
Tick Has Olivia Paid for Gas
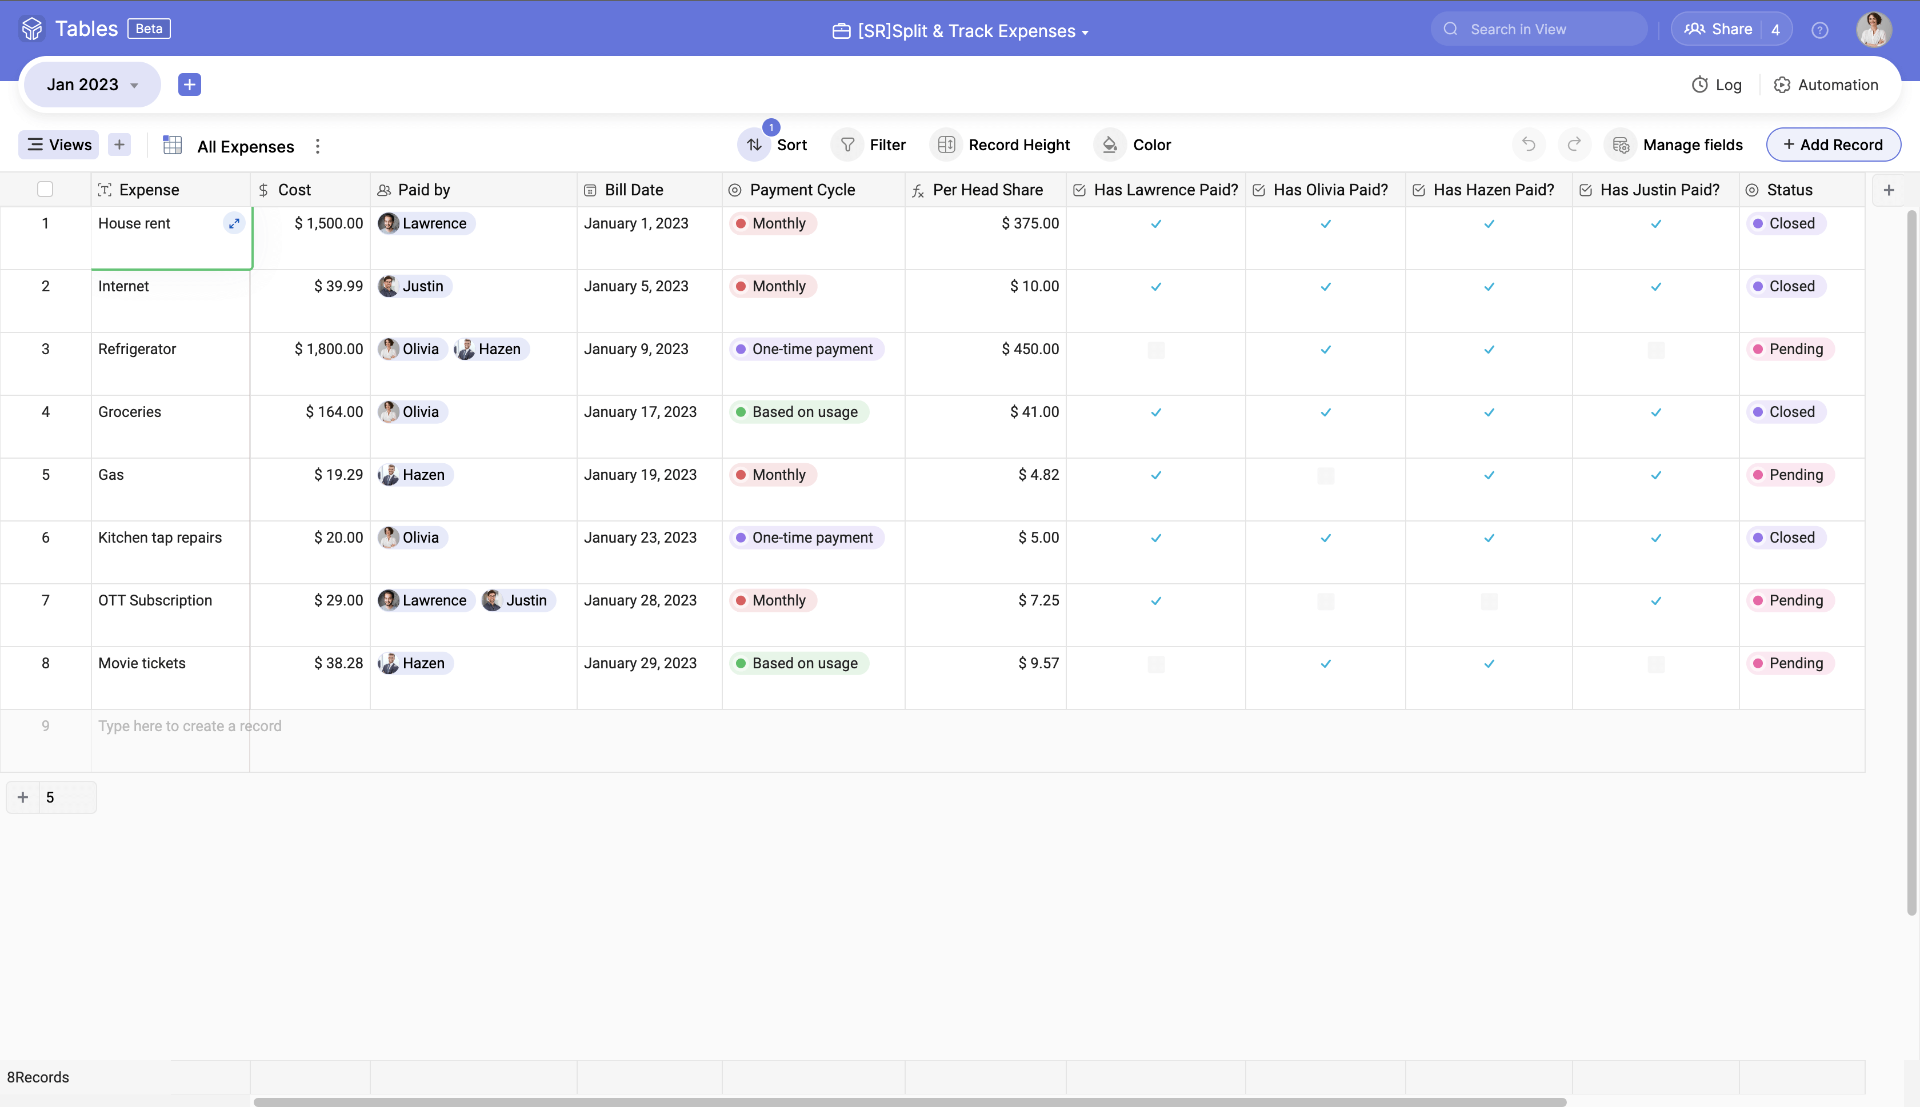pos(1325,475)
